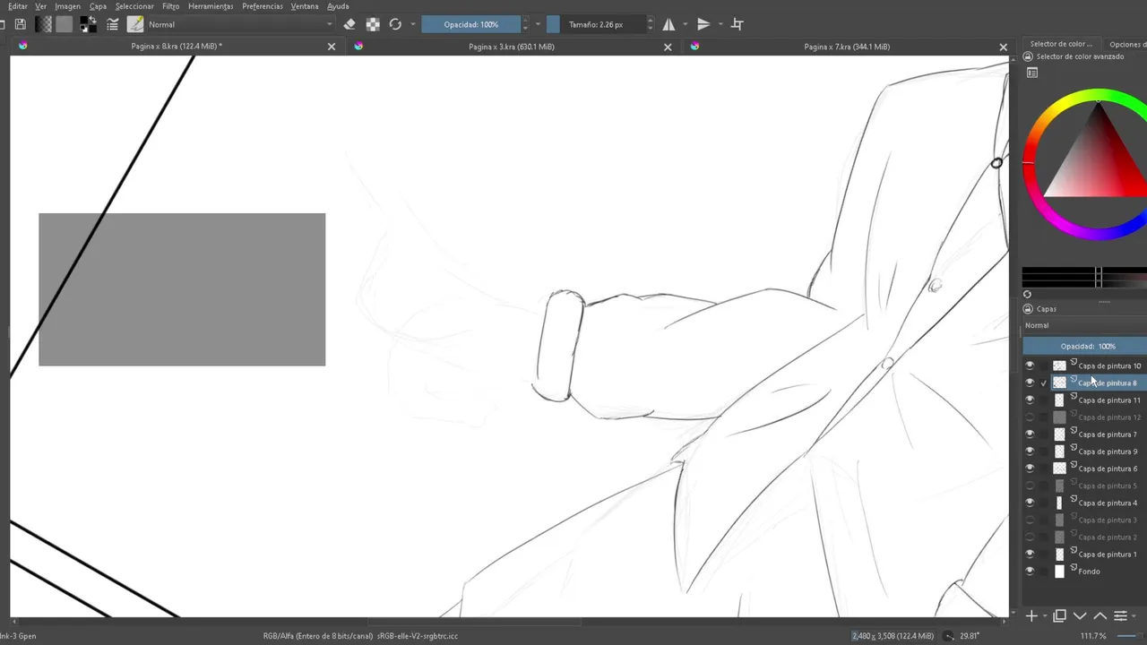Open the Editar menu

point(17,6)
